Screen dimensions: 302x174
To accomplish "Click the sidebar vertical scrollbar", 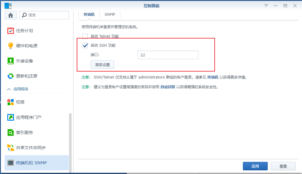I will pyautogui.click(x=70, y=143).
